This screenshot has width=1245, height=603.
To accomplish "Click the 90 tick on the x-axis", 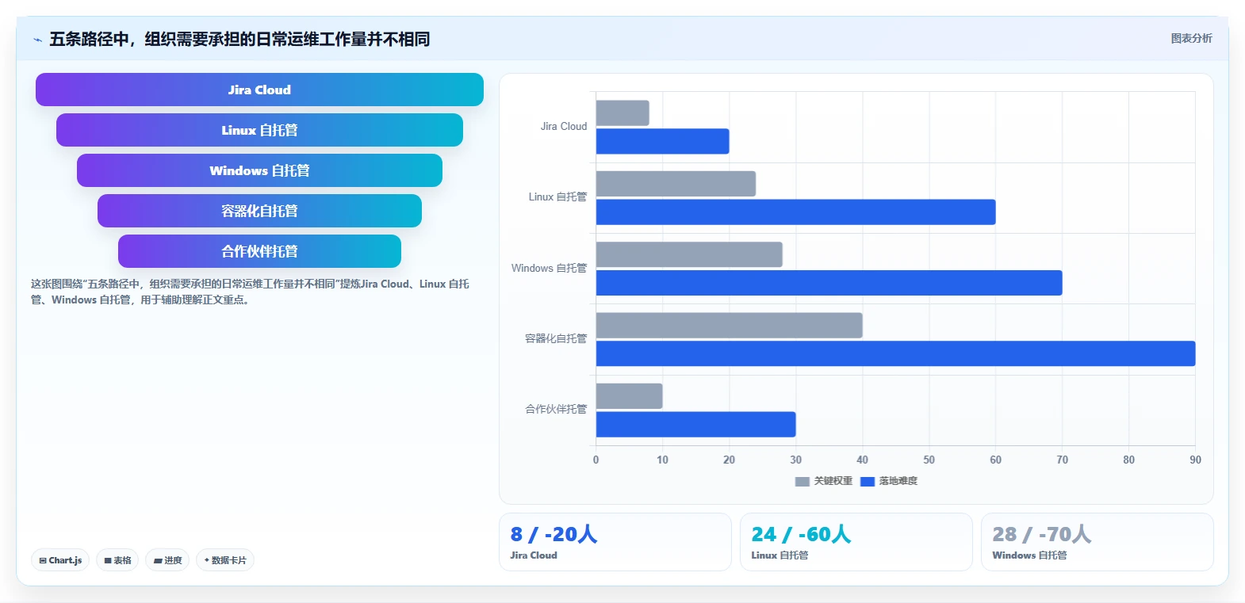I will (1195, 460).
